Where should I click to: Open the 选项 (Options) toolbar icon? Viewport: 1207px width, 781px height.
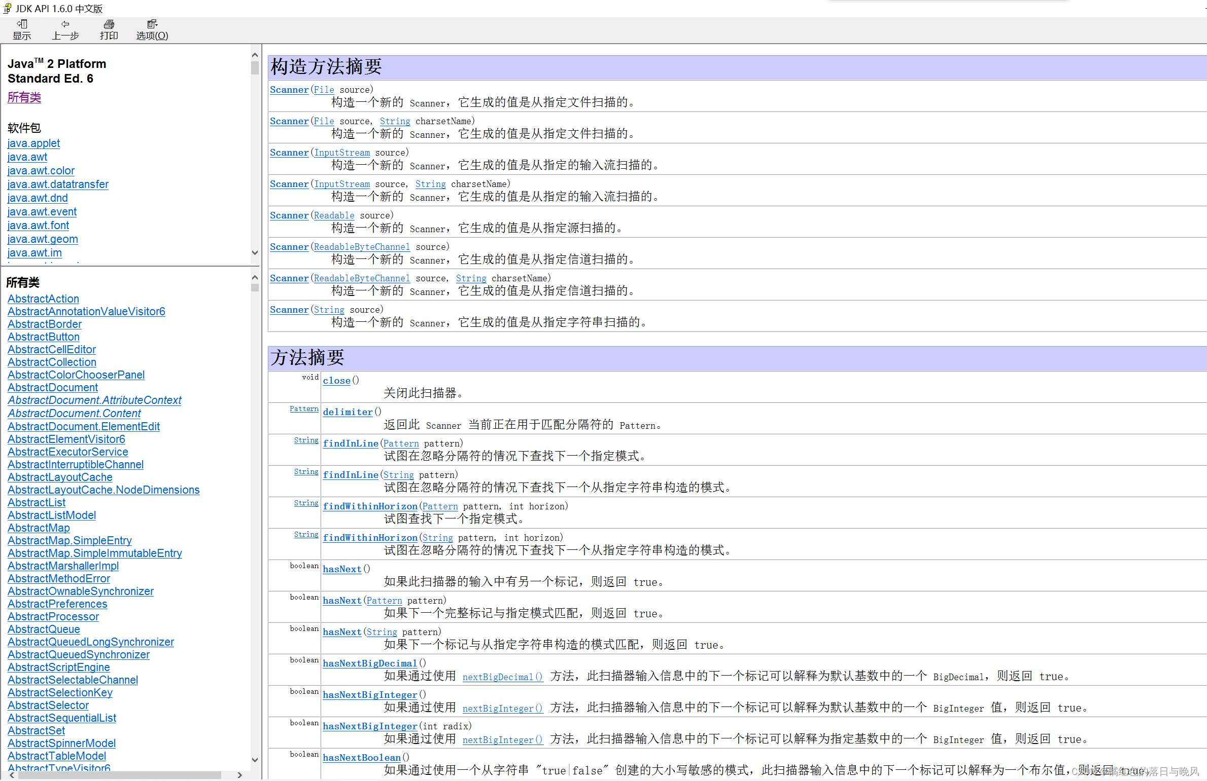point(152,24)
